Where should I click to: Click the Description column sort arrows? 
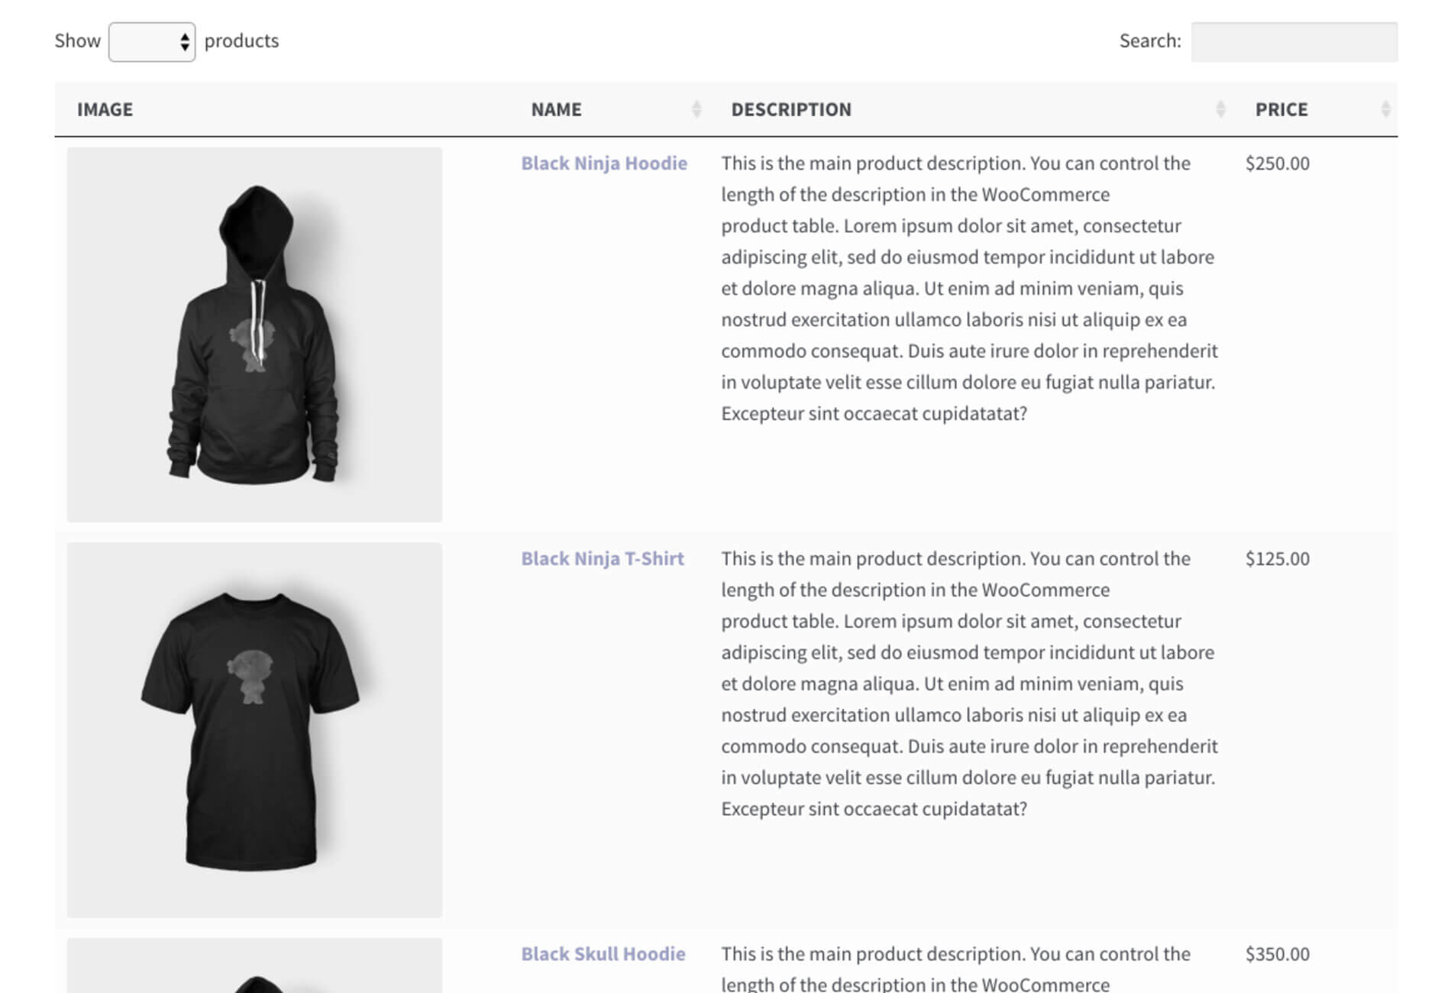pos(1220,109)
